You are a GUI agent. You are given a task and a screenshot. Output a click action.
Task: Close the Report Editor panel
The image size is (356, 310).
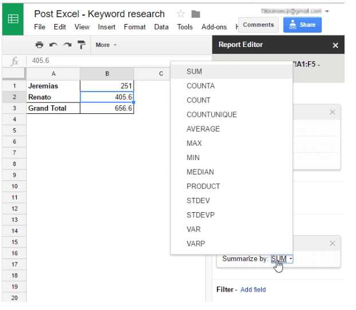pos(335,45)
